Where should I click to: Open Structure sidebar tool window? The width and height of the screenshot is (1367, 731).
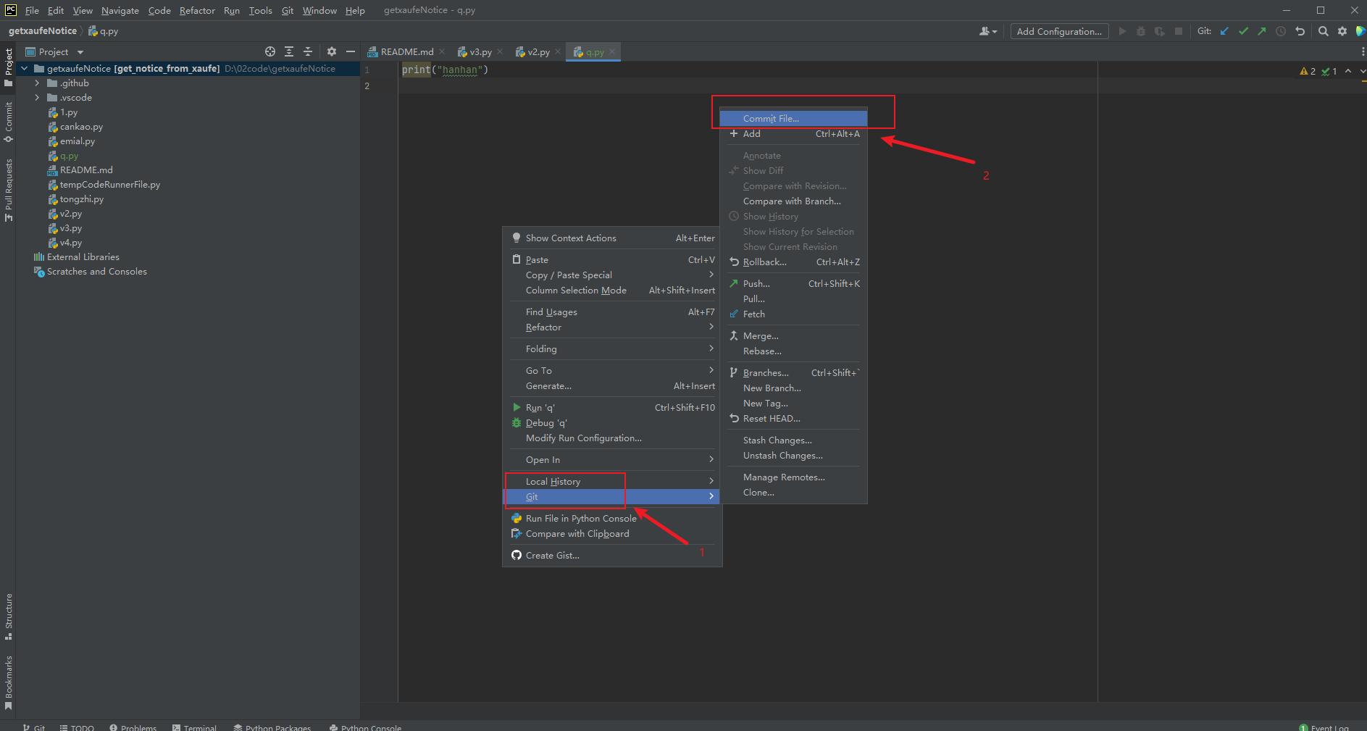(9, 617)
